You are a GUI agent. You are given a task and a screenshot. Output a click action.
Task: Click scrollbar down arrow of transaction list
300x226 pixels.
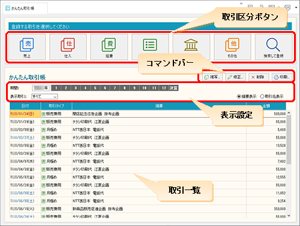[x=289, y=216]
